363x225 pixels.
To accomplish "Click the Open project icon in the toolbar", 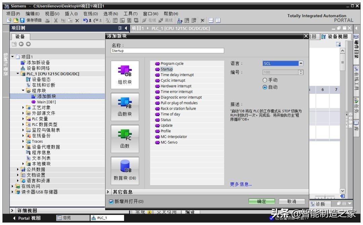I will point(16,21).
